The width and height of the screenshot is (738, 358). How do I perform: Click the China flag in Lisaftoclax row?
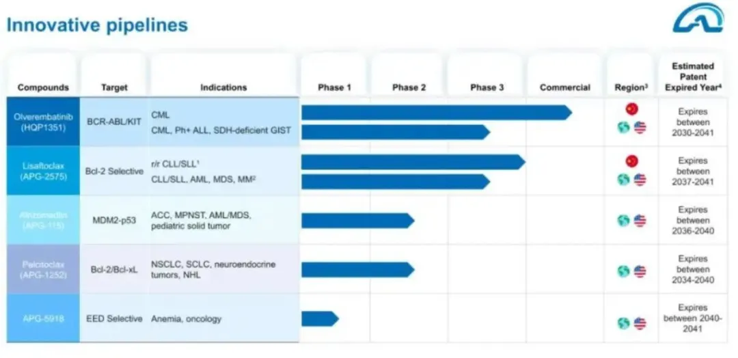[x=631, y=161]
